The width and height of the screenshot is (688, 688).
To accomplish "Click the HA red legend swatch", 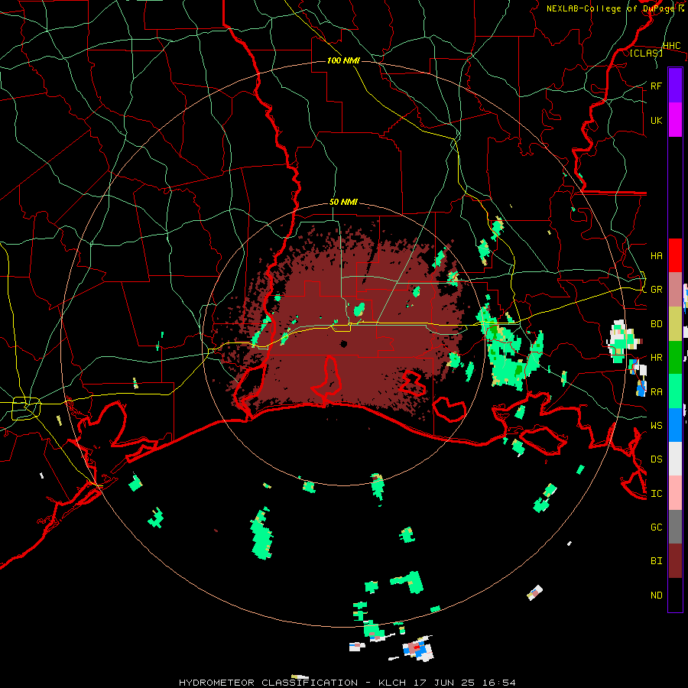I will tap(675, 255).
